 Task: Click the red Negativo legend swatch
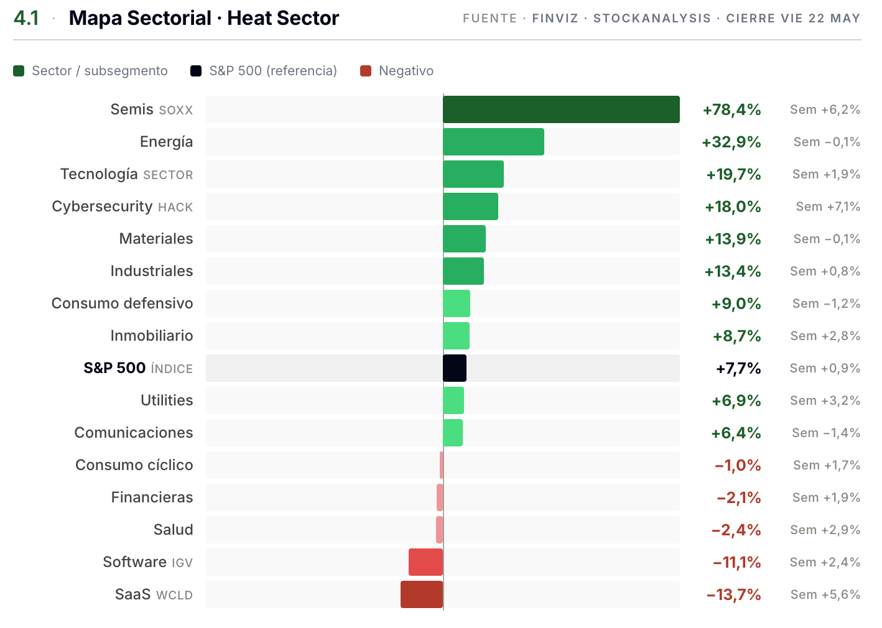tap(366, 71)
